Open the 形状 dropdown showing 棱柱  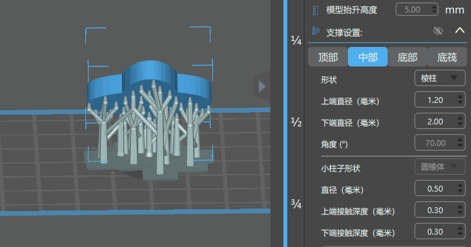440,78
